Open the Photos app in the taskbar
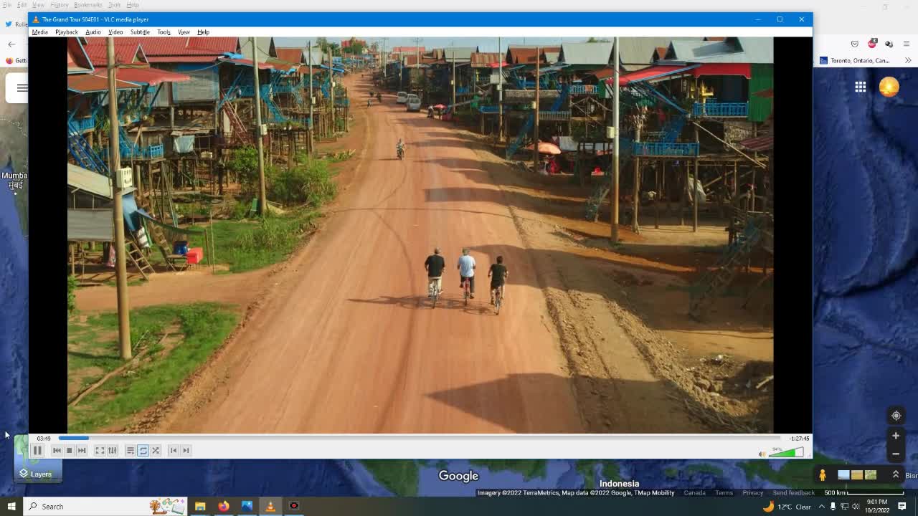The image size is (918, 516). tap(247, 507)
